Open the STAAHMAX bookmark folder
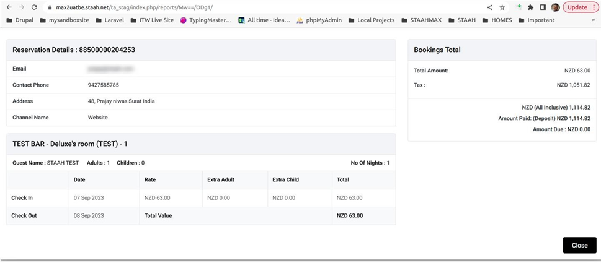The width and height of the screenshot is (601, 263). point(421,20)
